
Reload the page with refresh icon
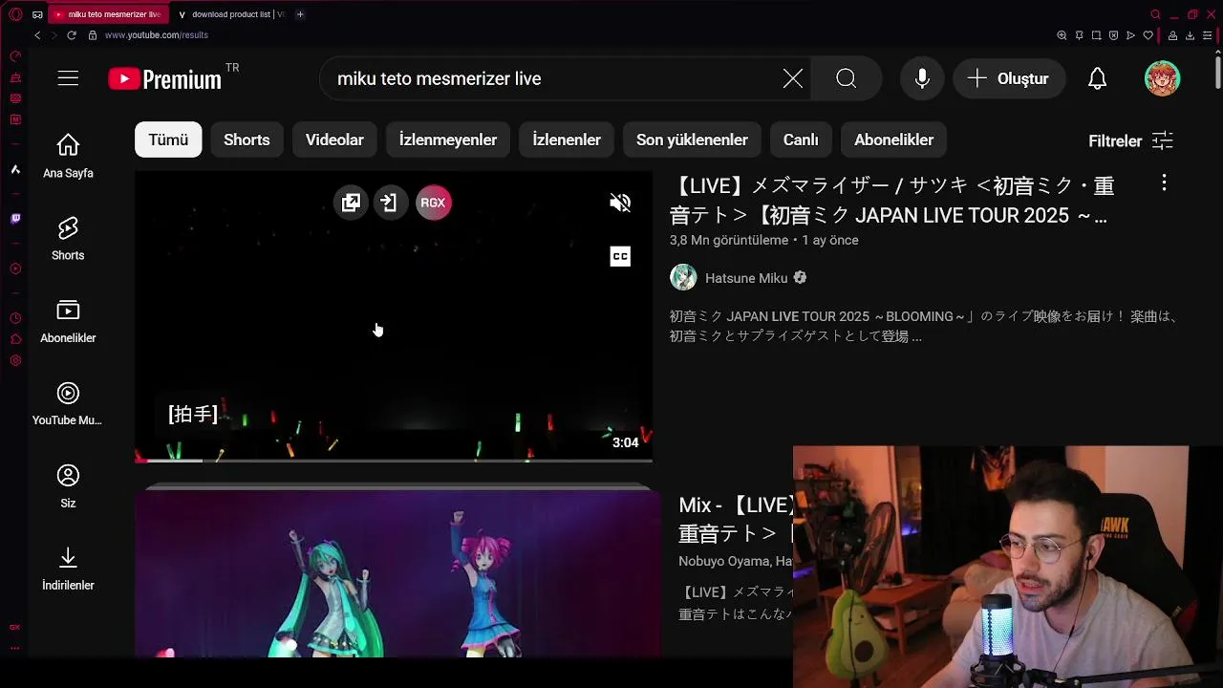[x=72, y=35]
